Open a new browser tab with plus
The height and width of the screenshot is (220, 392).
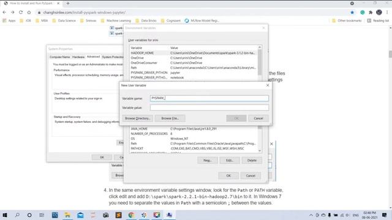pyautogui.click(x=68, y=3)
